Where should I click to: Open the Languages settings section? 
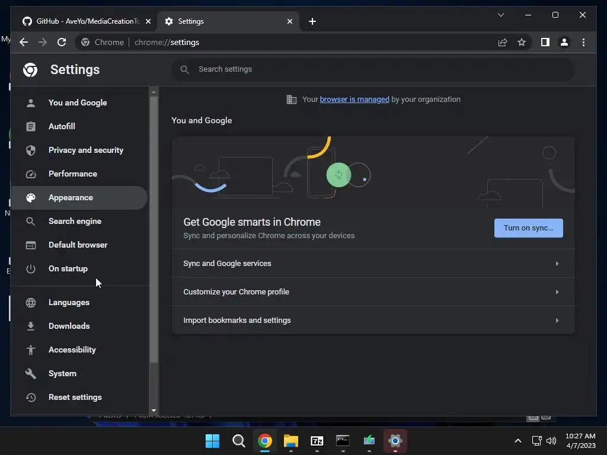[79, 303]
